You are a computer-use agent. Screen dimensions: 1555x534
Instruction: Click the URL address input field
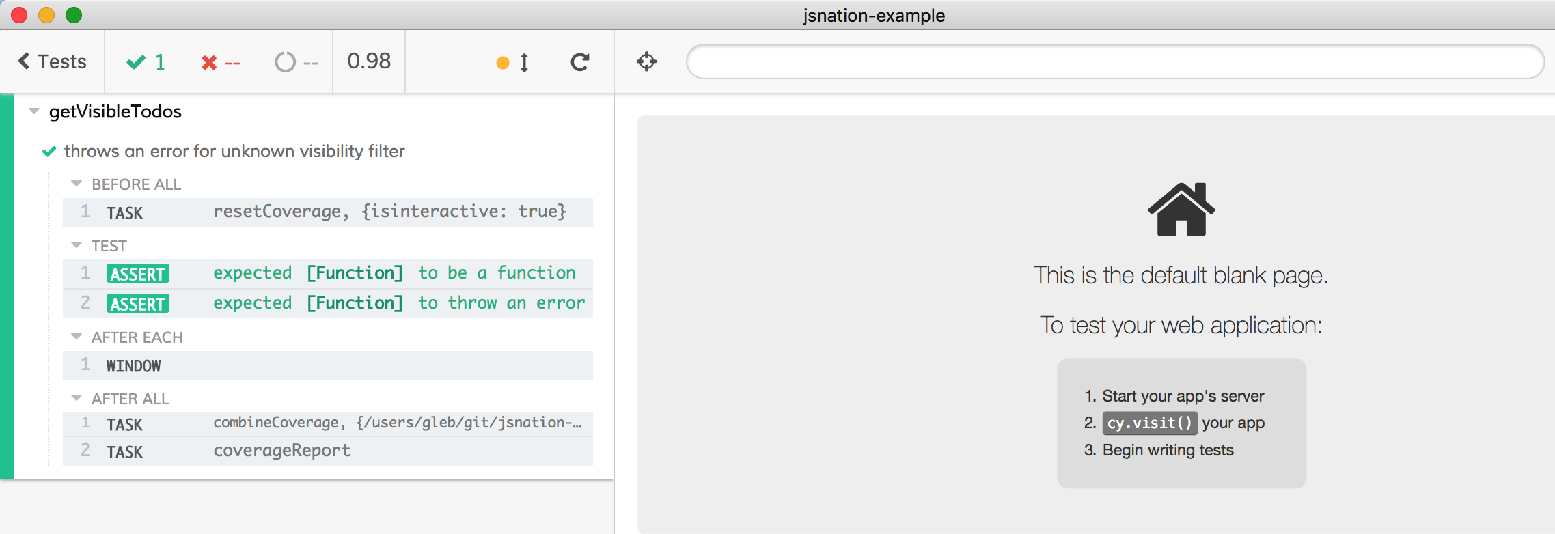pos(1114,62)
